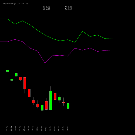Click the 01 Sep date axis label
This screenshot has height=135, width=135.
click(37, 128)
